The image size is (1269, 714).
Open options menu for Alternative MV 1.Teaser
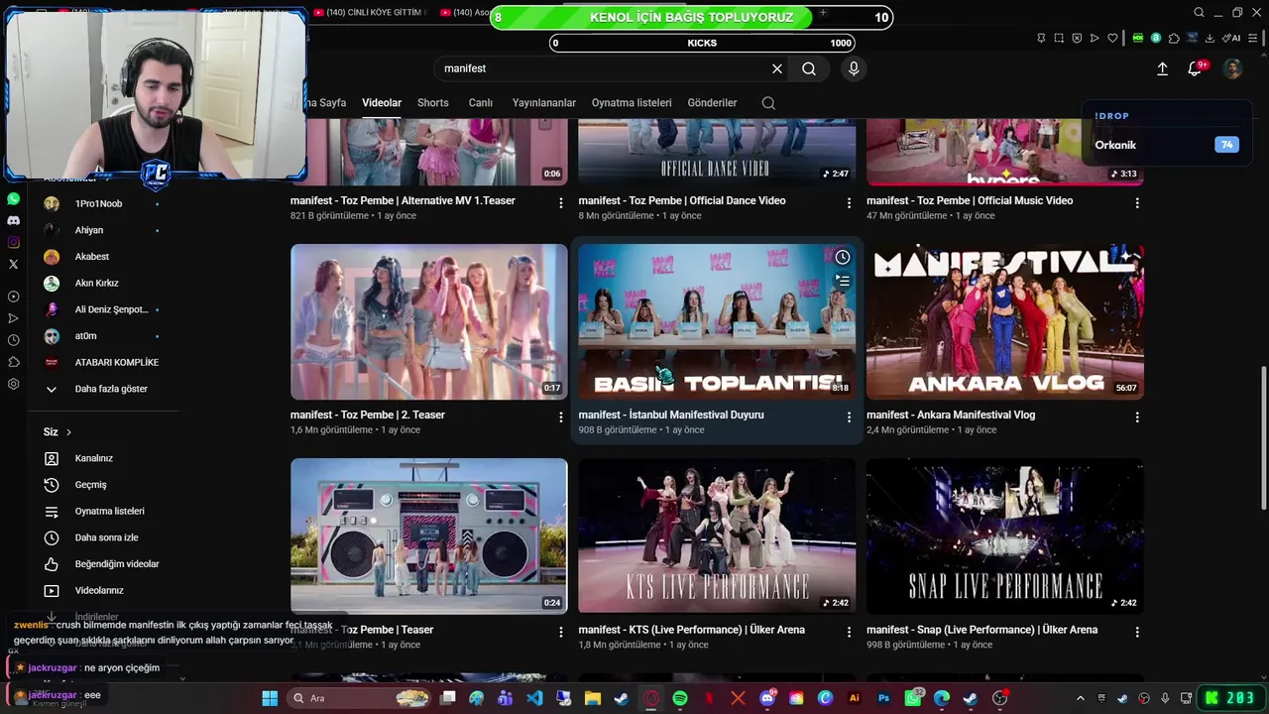(560, 202)
